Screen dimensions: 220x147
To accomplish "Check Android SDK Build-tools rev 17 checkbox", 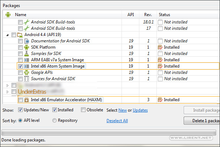I will 20,29.
